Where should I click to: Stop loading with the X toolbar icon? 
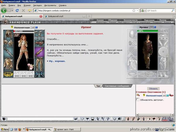pos(23,11)
